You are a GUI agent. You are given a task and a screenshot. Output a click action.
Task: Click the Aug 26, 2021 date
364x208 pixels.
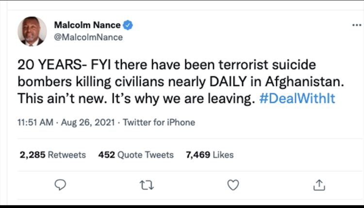pos(87,122)
